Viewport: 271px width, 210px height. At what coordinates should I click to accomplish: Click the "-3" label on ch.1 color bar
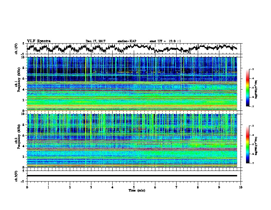(x=253, y=69)
